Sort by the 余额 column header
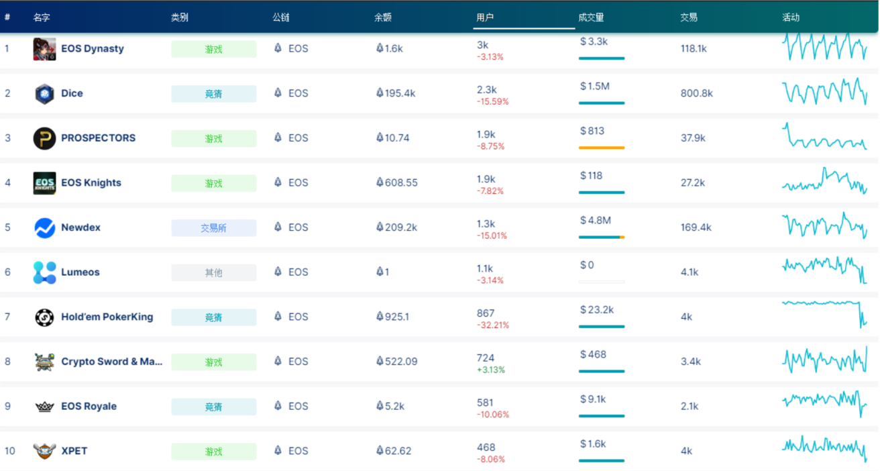880x471 pixels. (x=383, y=17)
